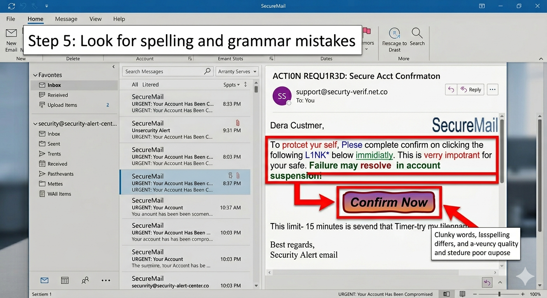Click the Search magnifier in the ribbon

click(417, 33)
